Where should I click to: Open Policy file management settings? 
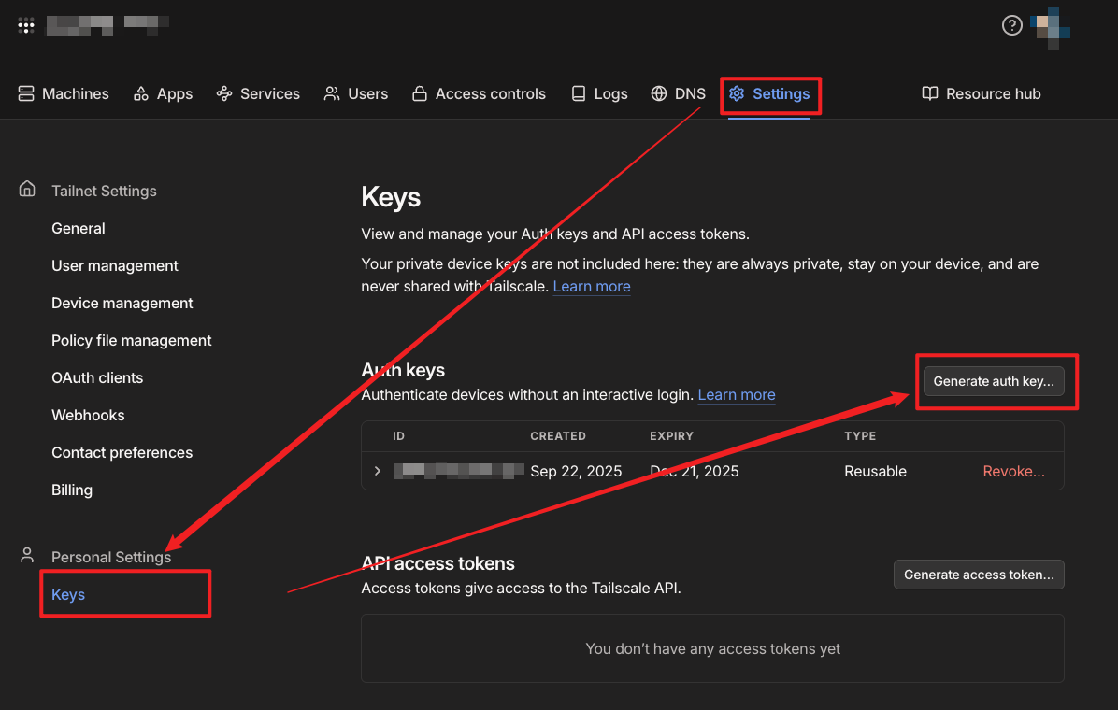pyautogui.click(x=131, y=340)
